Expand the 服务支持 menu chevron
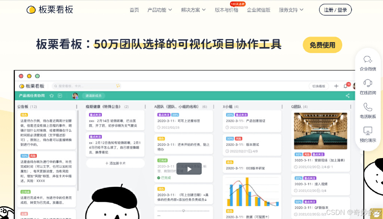The image size is (383, 219). tap(301, 10)
